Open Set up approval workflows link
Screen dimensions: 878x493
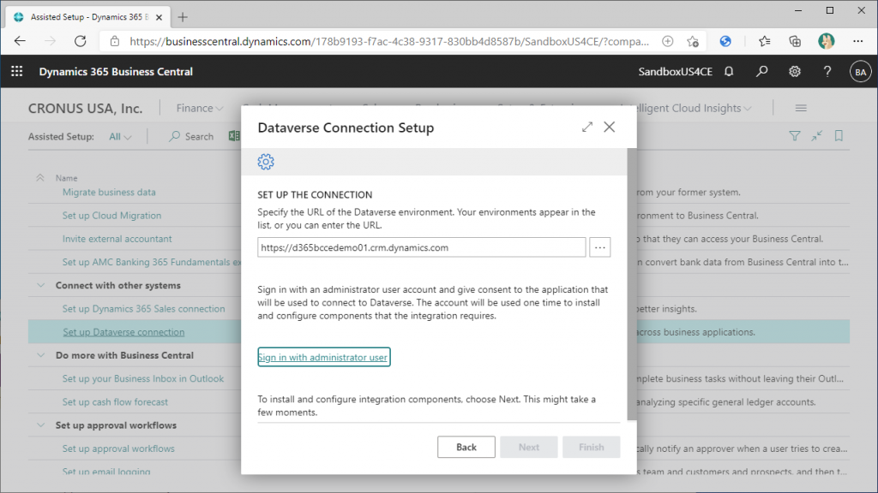118,448
